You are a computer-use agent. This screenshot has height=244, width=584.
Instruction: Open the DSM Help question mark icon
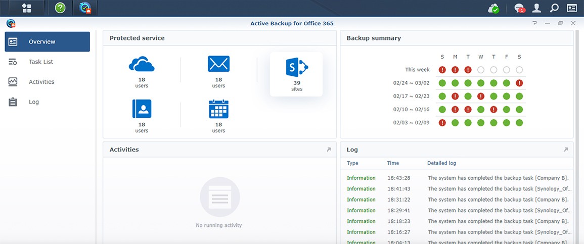(x=60, y=8)
